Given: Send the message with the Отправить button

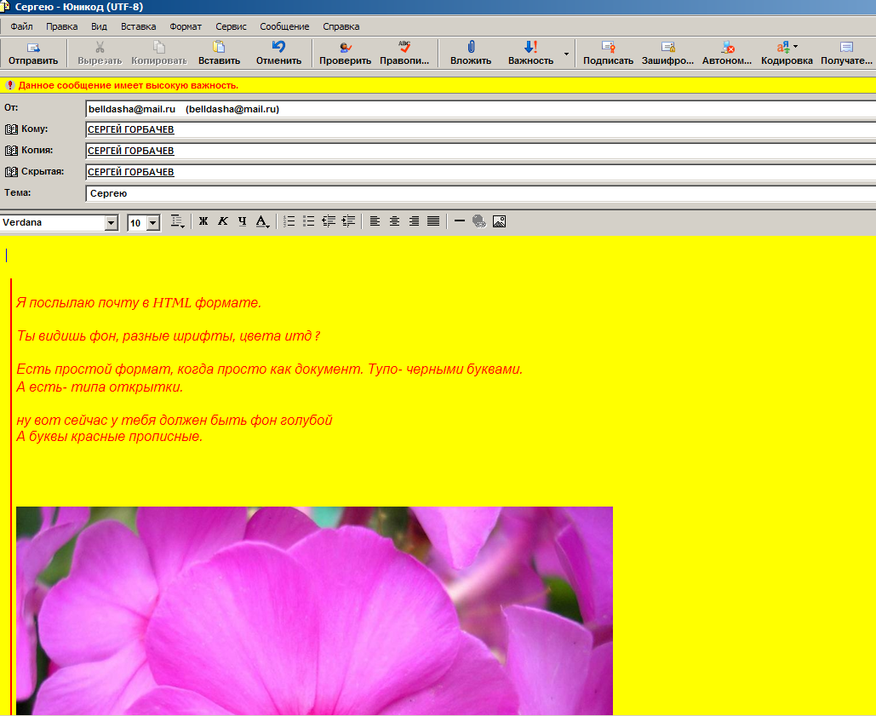Looking at the screenshot, I should (33, 53).
